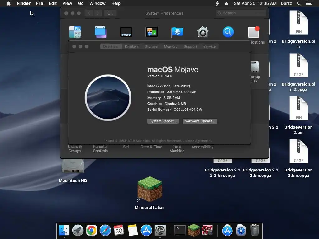Open Calendar from the Dock
The height and width of the screenshot is (239, 319).
pos(119,231)
